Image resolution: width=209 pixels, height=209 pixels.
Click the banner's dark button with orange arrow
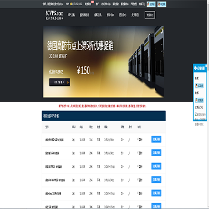[60, 82]
